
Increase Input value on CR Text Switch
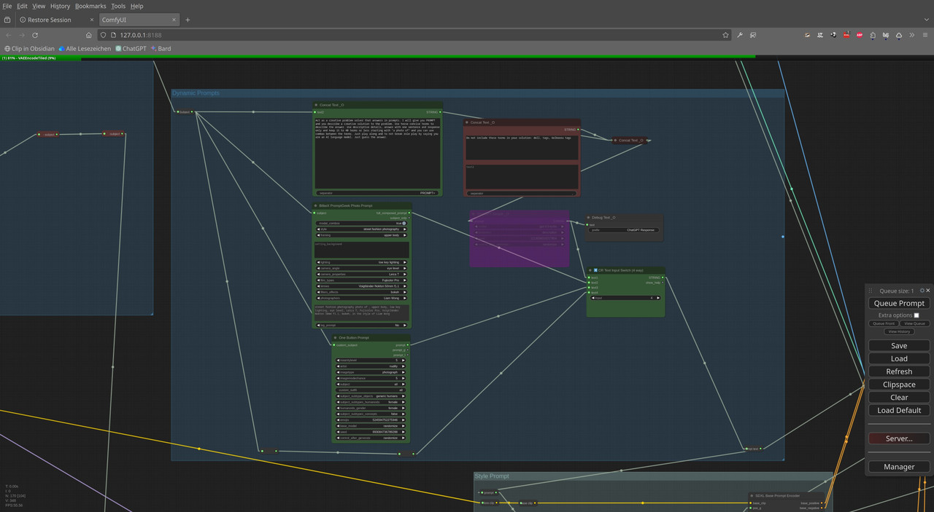(x=658, y=298)
